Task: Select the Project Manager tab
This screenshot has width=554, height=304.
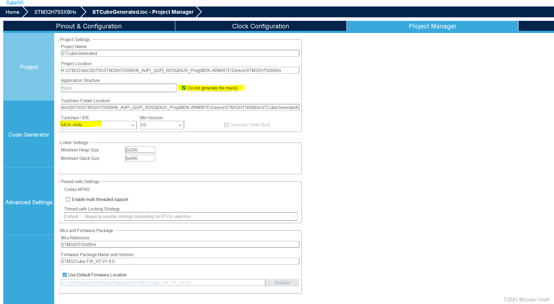Action: (432, 26)
